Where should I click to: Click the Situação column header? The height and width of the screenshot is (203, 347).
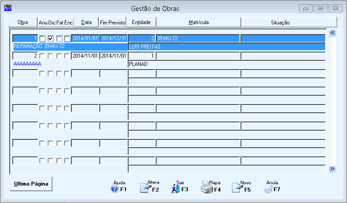(289, 22)
